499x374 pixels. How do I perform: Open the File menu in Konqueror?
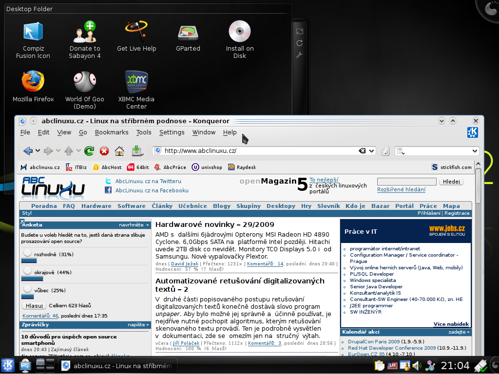tap(25, 132)
